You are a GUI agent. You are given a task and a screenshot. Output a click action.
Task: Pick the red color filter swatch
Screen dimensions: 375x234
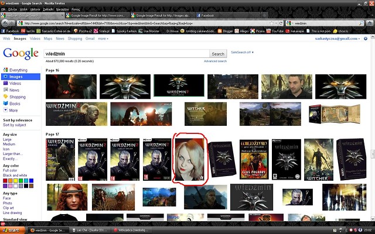pos(5,181)
